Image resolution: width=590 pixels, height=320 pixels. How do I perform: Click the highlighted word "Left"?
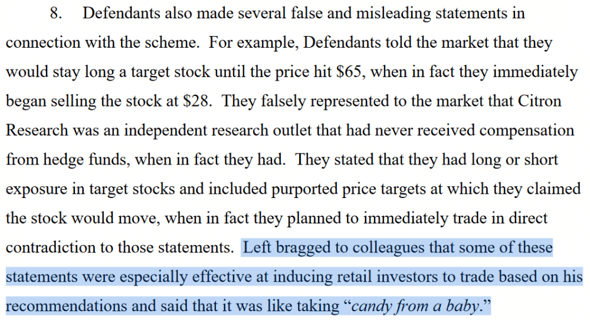click(257, 248)
